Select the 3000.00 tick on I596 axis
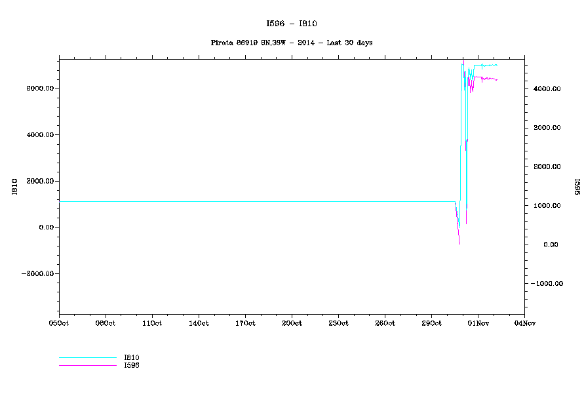Viewport: 584px width, 413px height. click(545, 128)
